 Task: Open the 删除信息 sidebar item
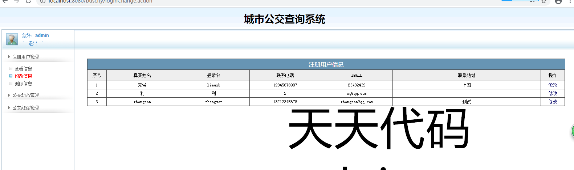(x=23, y=84)
